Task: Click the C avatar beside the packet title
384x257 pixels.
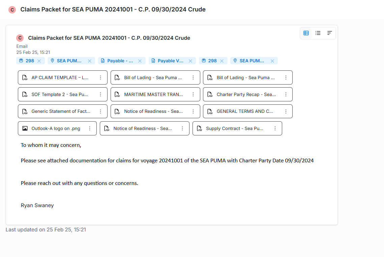Action: (x=20, y=38)
